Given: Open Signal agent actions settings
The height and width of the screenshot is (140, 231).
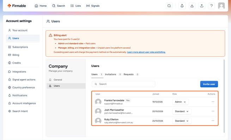Looking at the screenshot, I should coord(23,79).
